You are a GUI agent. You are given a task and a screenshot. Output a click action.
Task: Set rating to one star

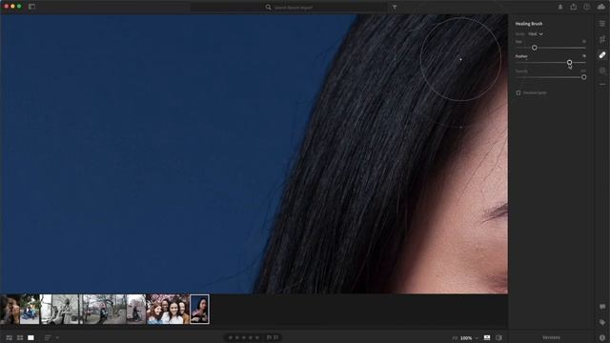(231, 337)
